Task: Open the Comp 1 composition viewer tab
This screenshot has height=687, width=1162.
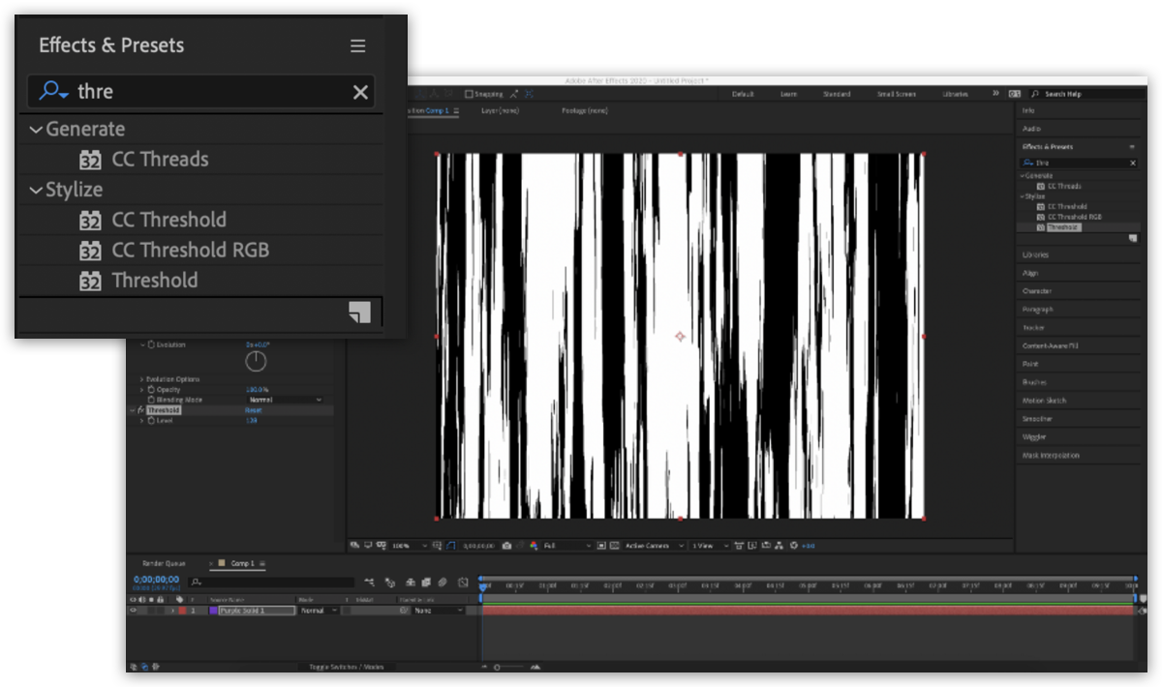Action: [437, 111]
